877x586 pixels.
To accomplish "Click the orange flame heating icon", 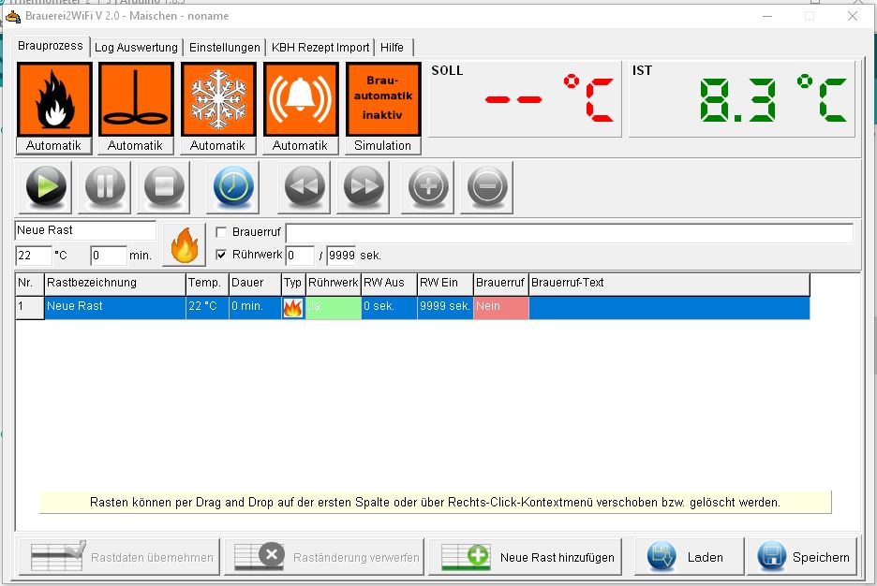I will 53,99.
